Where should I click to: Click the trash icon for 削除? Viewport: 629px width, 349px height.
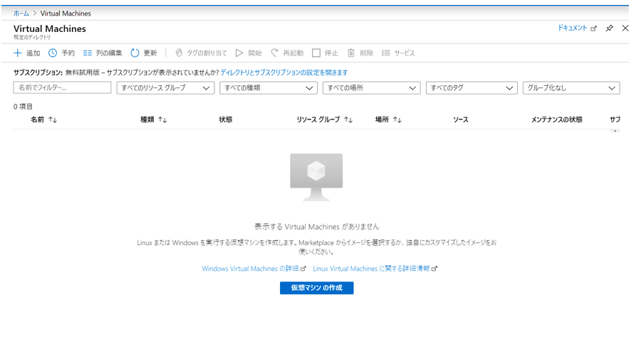point(351,53)
